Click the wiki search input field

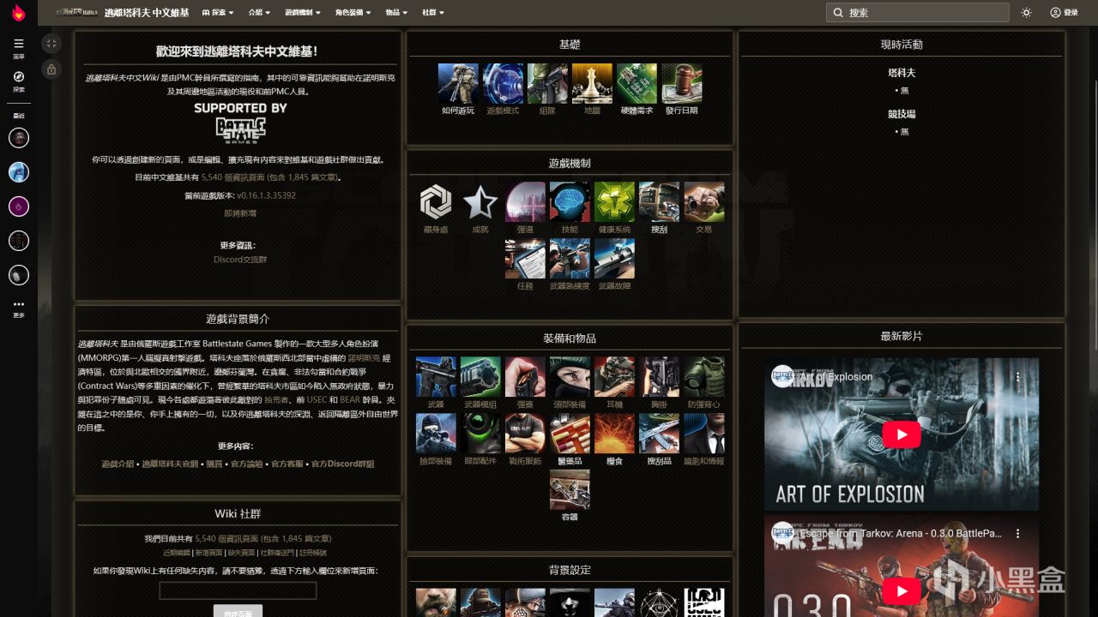(x=918, y=13)
